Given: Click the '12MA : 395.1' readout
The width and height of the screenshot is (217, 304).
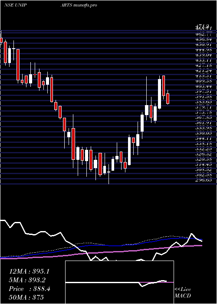Looking at the screenshot, I should pyautogui.click(x=29, y=271).
